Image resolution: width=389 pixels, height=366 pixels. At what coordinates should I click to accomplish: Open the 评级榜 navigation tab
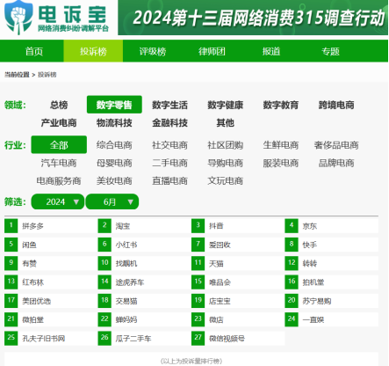[x=153, y=51]
